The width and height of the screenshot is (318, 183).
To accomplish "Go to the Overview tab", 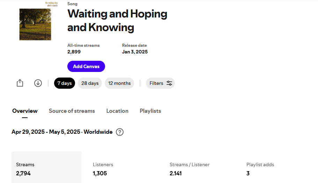I will coord(25,111).
